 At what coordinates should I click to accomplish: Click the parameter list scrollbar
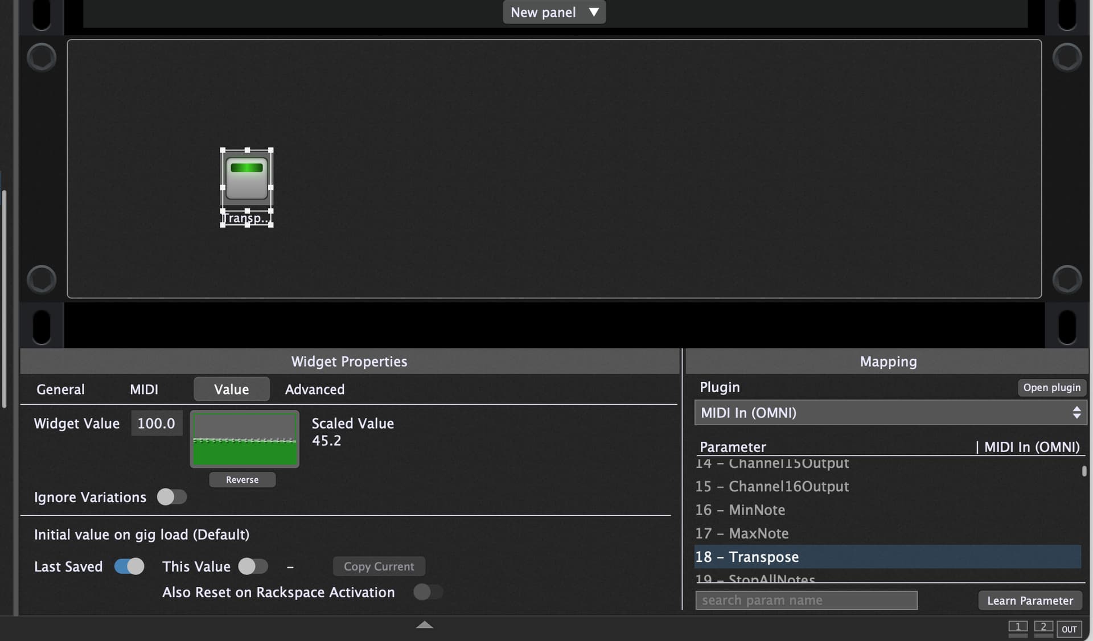1084,471
